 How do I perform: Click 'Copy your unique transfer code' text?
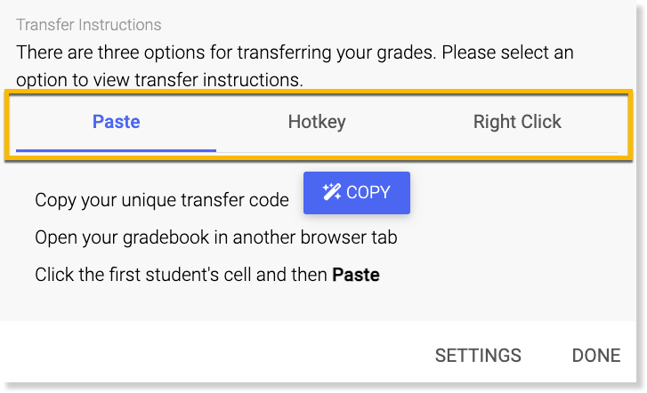coord(162,200)
